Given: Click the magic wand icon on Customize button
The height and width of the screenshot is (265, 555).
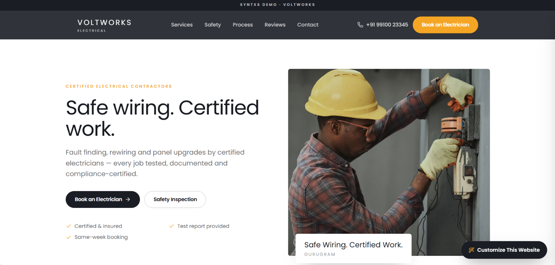Looking at the screenshot, I should pos(471,250).
